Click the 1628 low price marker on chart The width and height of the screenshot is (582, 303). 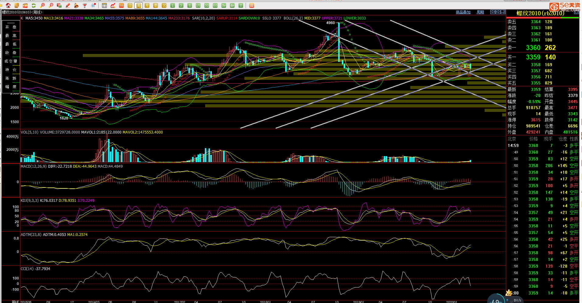point(64,118)
